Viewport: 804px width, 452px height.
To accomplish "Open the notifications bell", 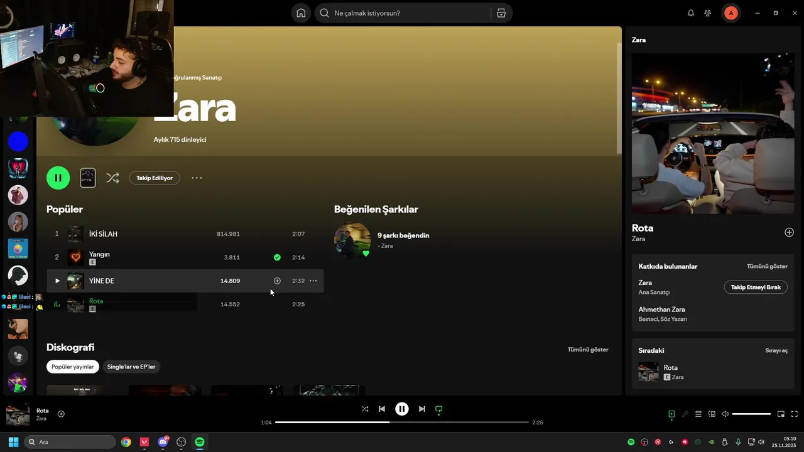I will [691, 13].
